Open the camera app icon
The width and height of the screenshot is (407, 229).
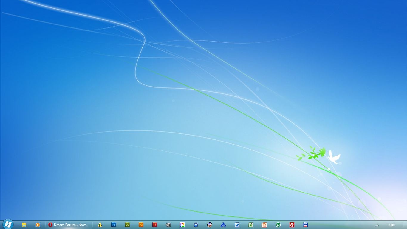(x=168, y=225)
